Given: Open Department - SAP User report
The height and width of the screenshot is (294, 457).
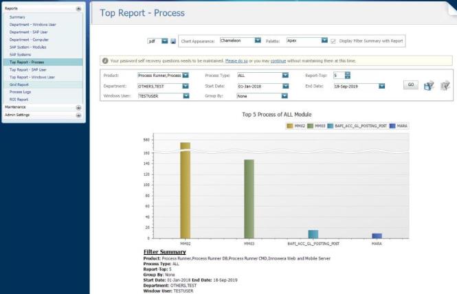Looking at the screenshot, I should (x=29, y=32).
